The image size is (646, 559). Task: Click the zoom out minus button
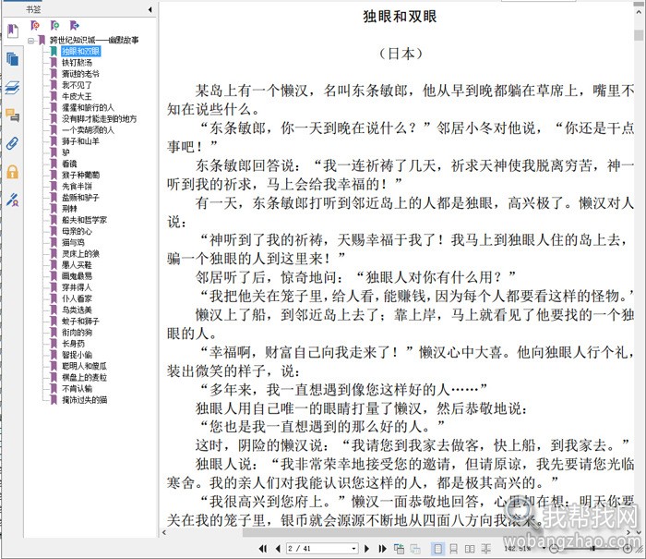click(555, 548)
